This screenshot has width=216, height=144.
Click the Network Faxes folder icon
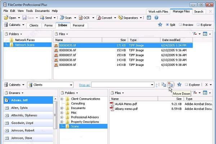pos(12,40)
